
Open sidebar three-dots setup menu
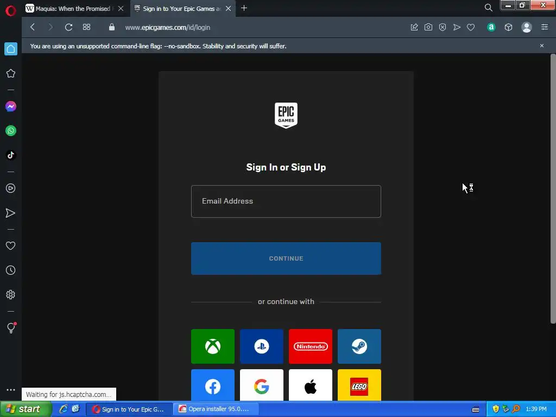11,390
